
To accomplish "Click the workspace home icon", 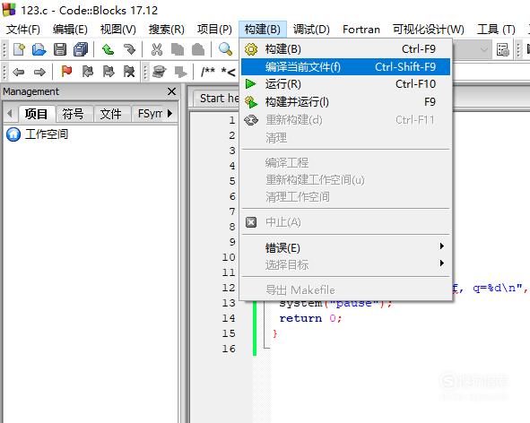I will pos(13,134).
